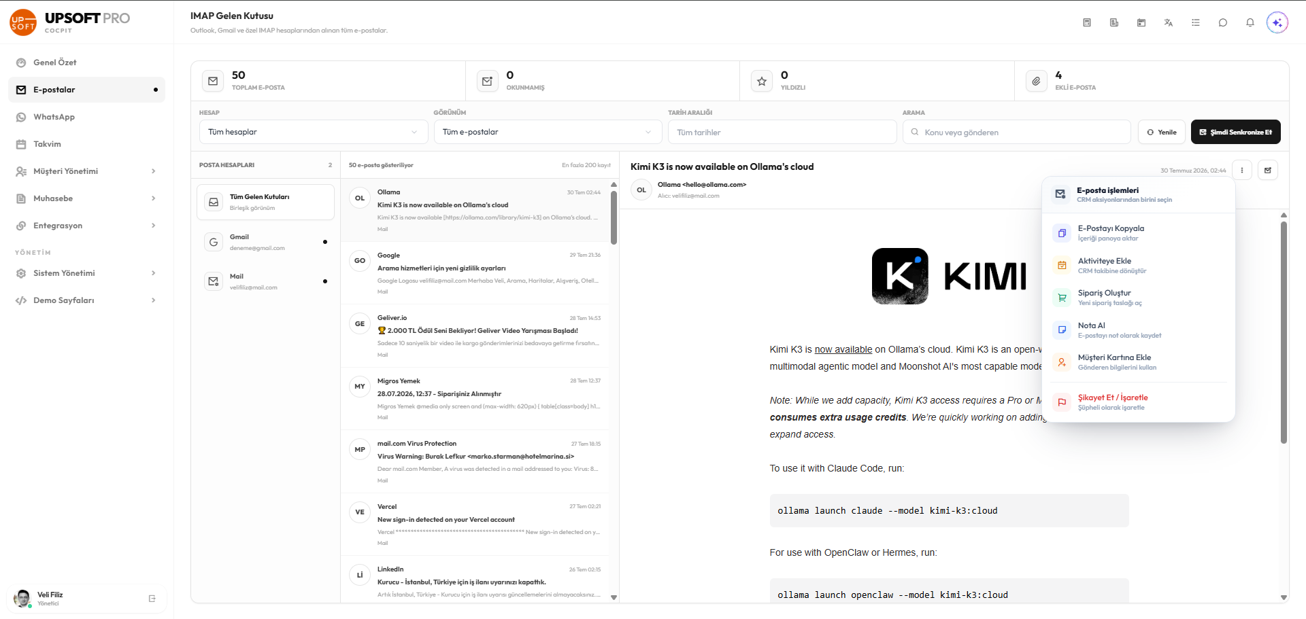Image resolution: width=1306 pixels, height=619 pixels.
Task: Go to Genel Özet in sidebar
Action: (86, 63)
